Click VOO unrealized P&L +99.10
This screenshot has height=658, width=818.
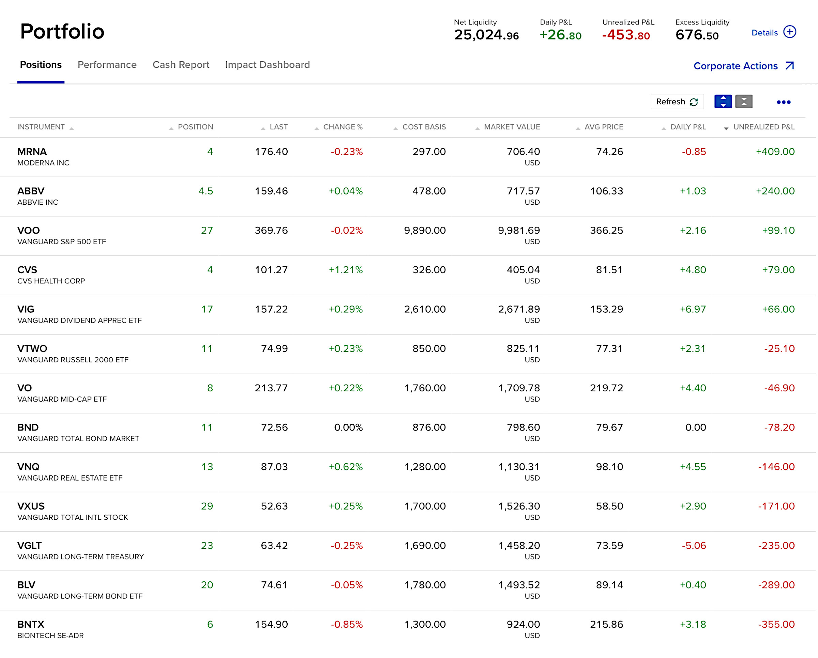778,231
